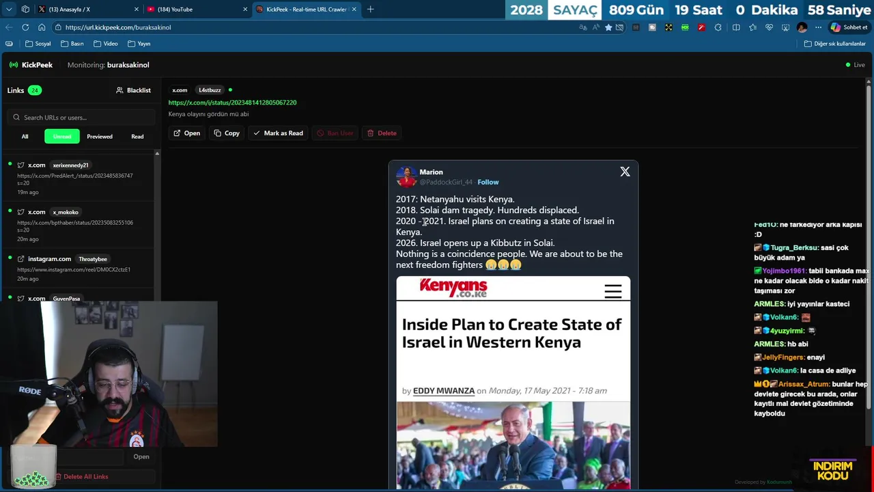874x492 pixels.
Task: Toggle split screen view icon
Action: click(736, 27)
